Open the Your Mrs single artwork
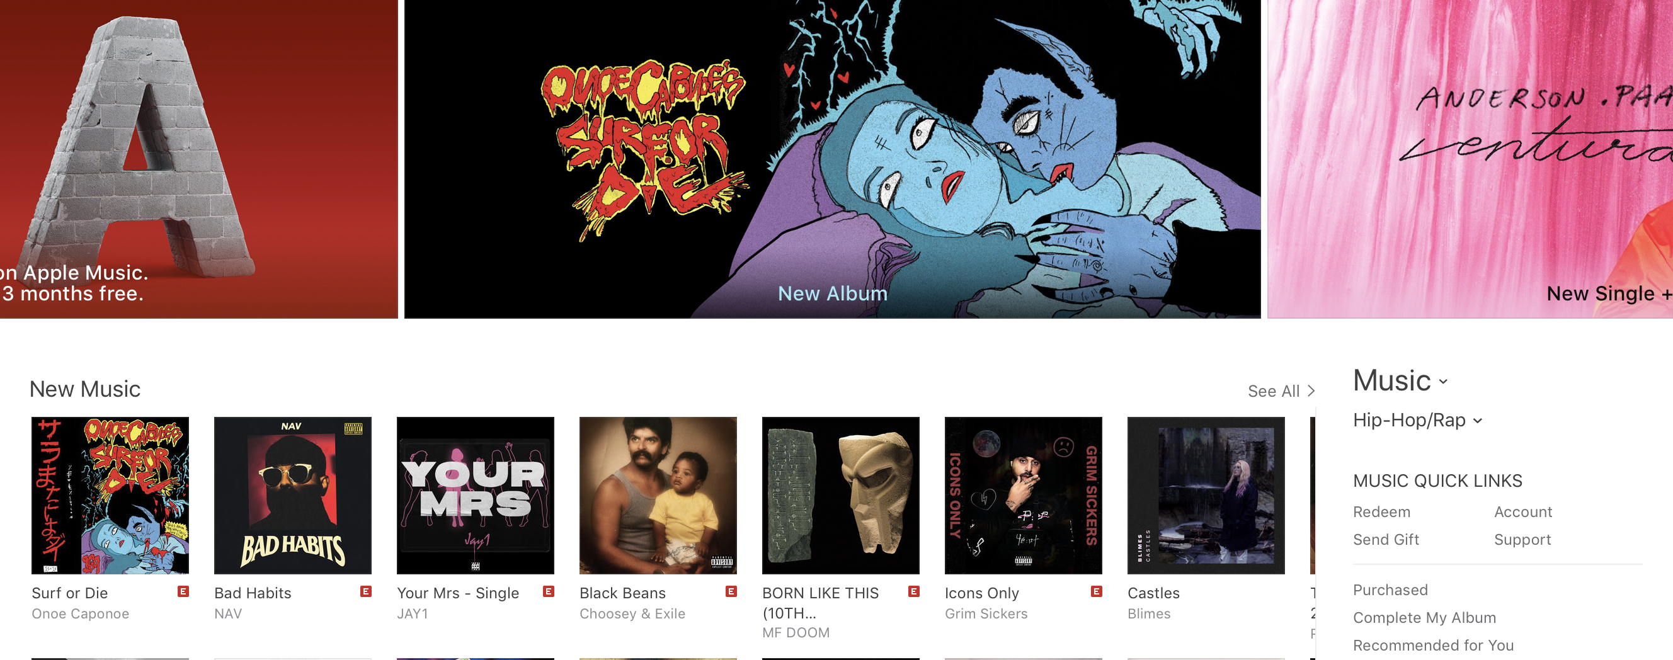The width and height of the screenshot is (1673, 660). [475, 495]
